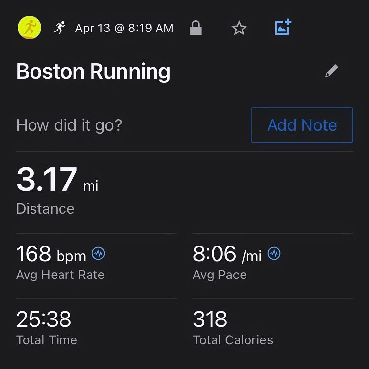Tap the 8:06 /mi pace value

(227, 254)
